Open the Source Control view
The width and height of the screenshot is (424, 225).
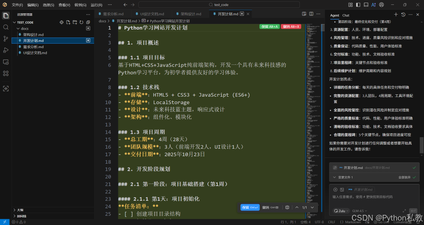(6, 39)
